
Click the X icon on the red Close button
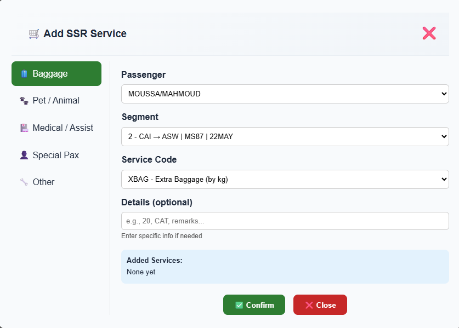point(309,305)
